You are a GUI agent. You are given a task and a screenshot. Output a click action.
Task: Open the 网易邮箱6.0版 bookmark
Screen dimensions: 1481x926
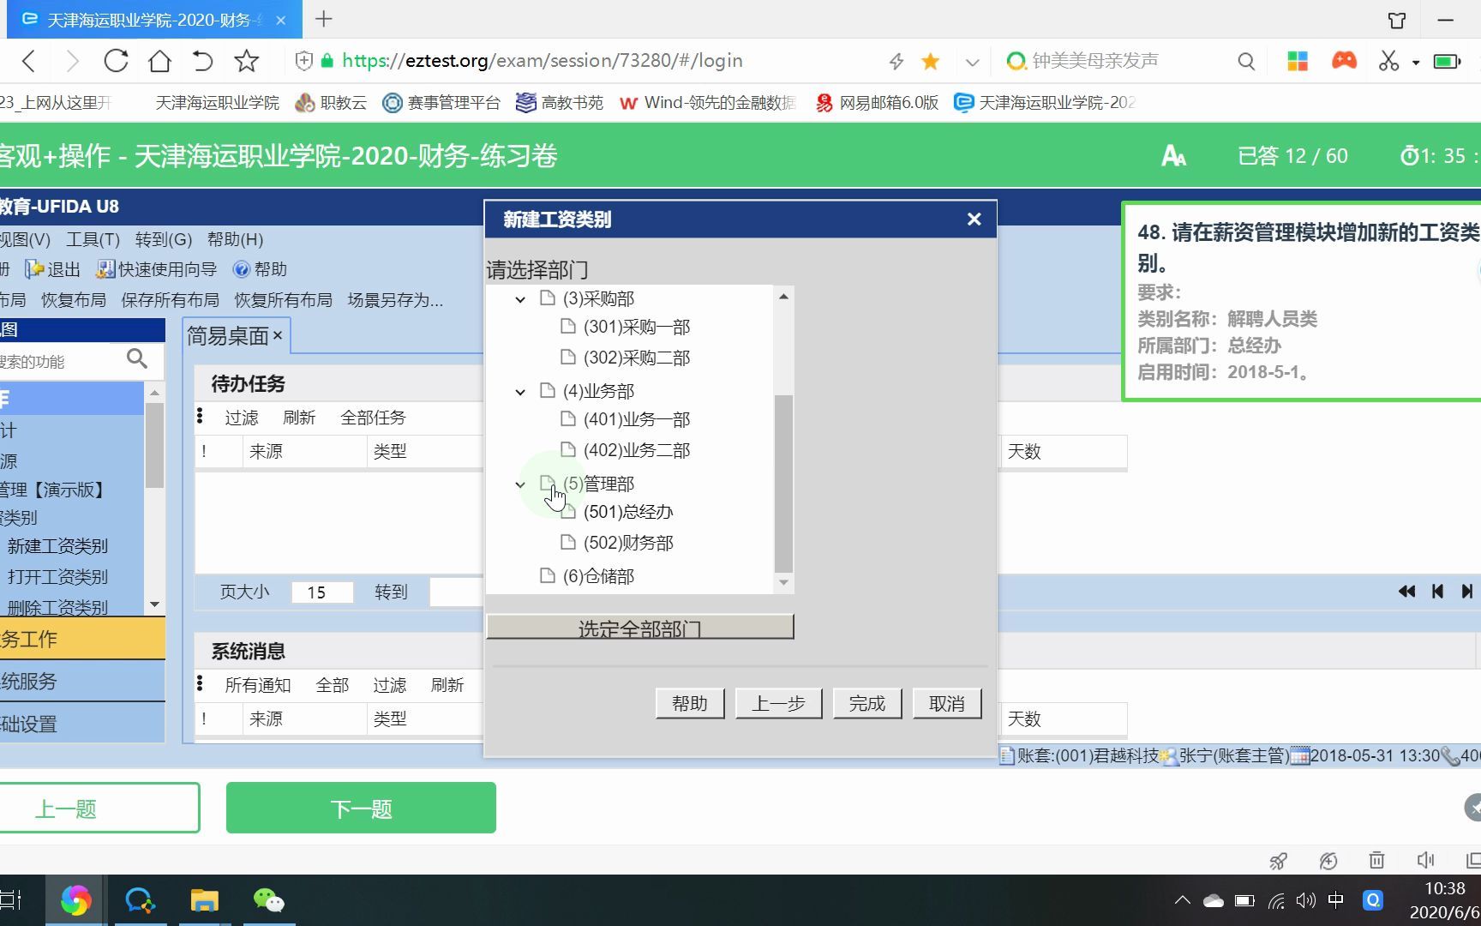click(877, 103)
